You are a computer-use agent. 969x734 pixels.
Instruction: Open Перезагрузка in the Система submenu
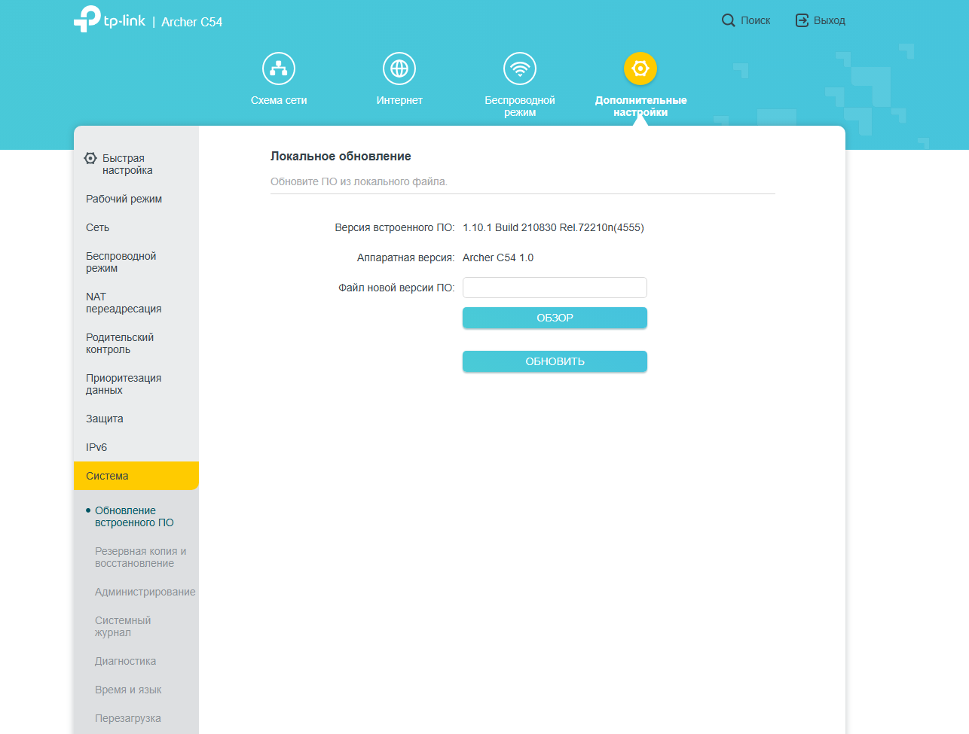click(128, 718)
